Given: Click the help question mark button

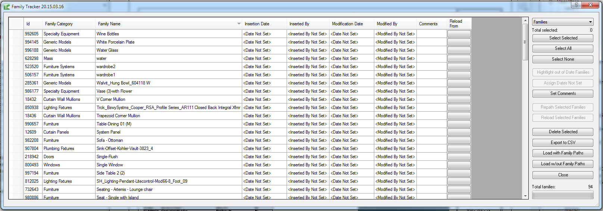Looking at the screenshot, I should (x=576, y=5).
